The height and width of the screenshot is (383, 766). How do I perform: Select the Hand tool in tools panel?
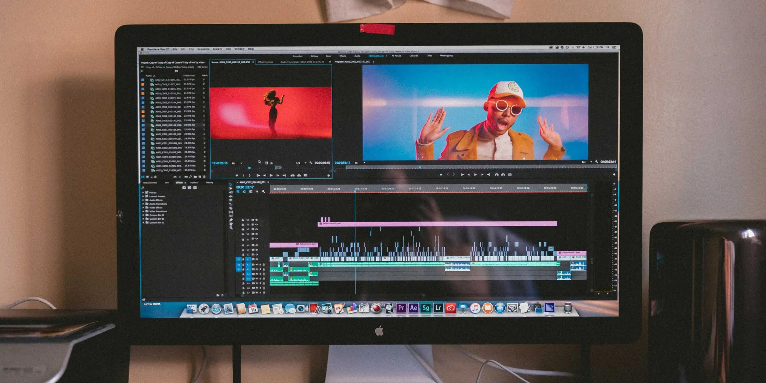(231, 224)
